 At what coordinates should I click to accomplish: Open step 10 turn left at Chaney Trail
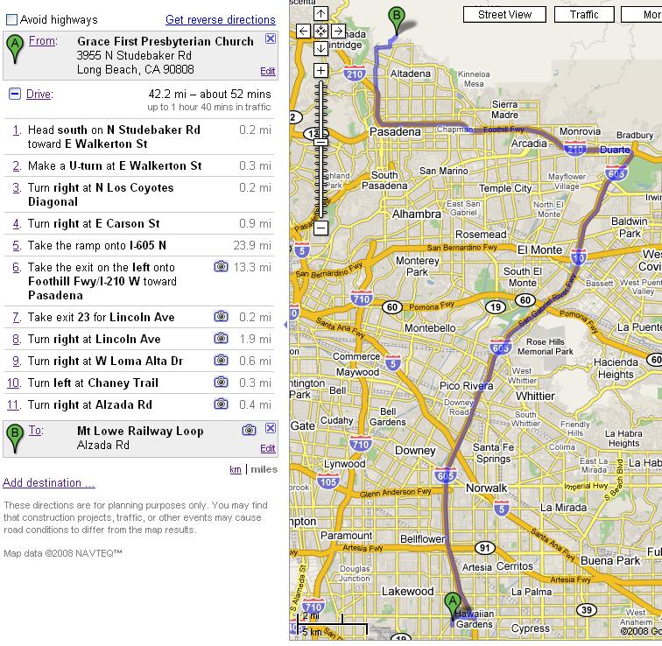pyautogui.click(x=139, y=383)
